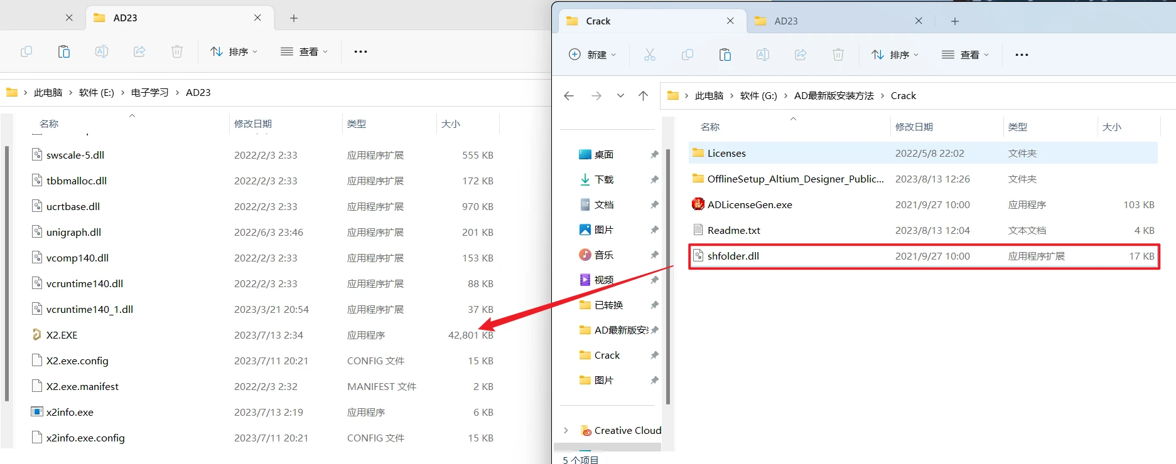The width and height of the screenshot is (1176, 464).
Task: Open 下载 in the quick access sidebar
Action: tap(603, 179)
